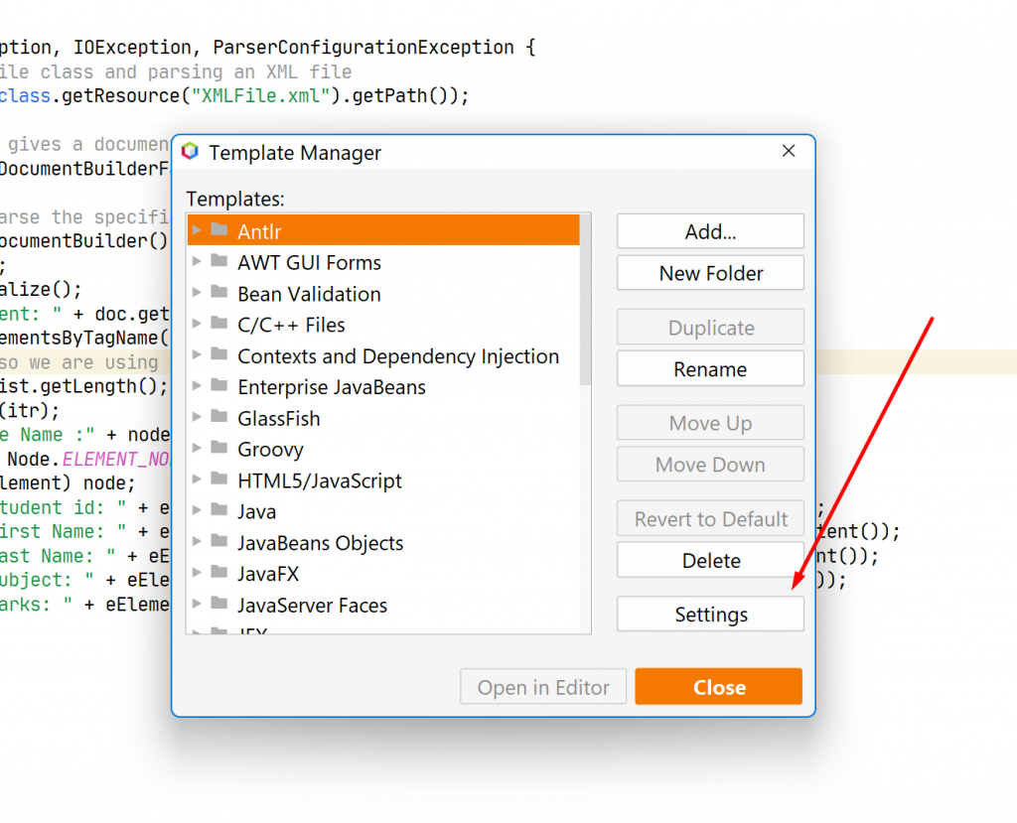Select Bean Validation template category
This screenshot has height=823, width=1017.
tap(309, 294)
